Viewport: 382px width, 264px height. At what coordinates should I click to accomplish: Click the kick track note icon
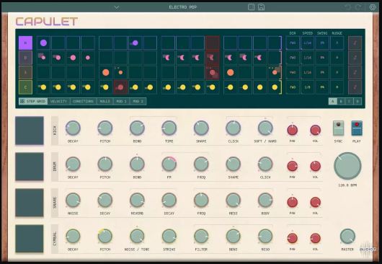(x=355, y=43)
